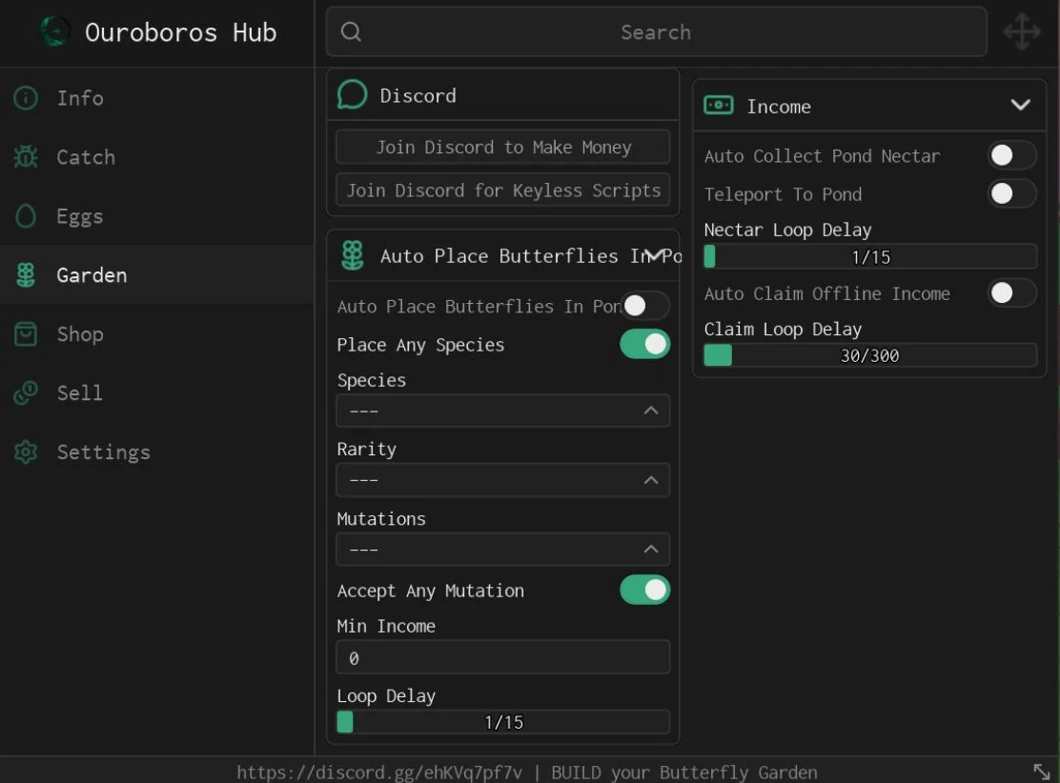
Task: Click the Nectar Loop Delay label
Action: [787, 230]
